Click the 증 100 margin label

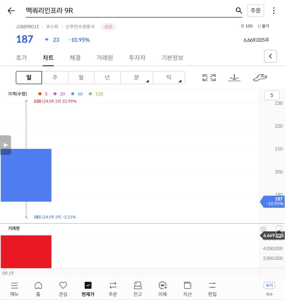[x=247, y=26]
